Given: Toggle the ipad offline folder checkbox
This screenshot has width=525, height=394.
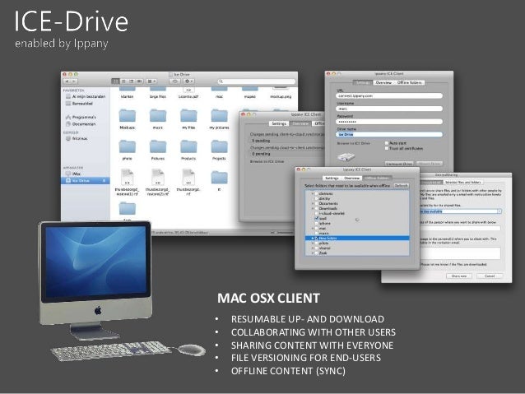Looking at the screenshot, I should (317, 218).
